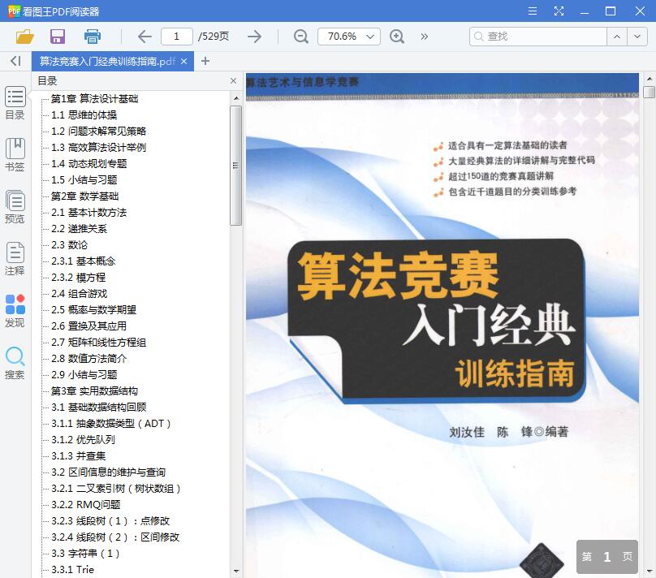Jump to 2.3.1 基本概念
The image size is (656, 578).
(84, 261)
